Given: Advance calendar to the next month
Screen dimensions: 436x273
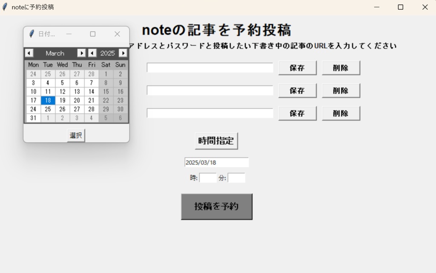Looking at the screenshot, I should (81, 53).
